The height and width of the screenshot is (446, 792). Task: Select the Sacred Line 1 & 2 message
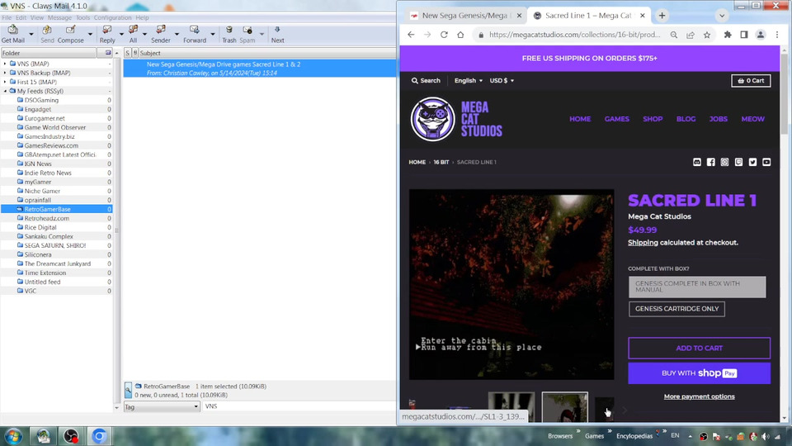click(260, 69)
